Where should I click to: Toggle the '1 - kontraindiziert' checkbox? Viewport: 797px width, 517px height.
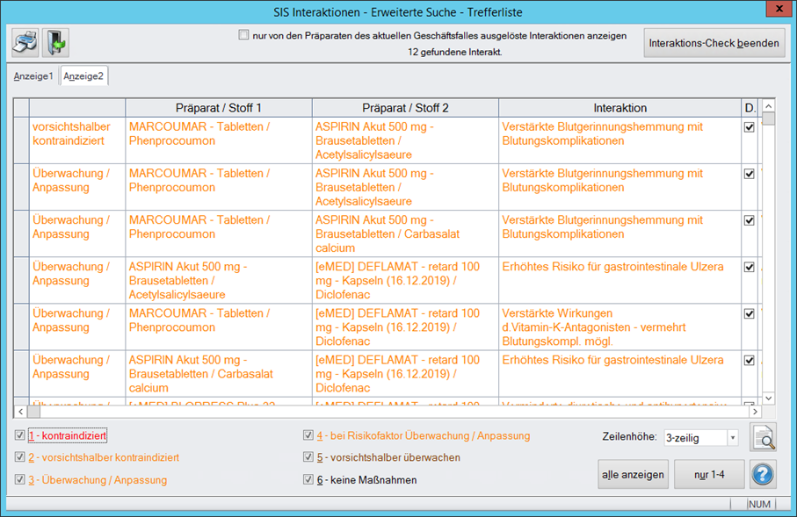[x=20, y=435]
